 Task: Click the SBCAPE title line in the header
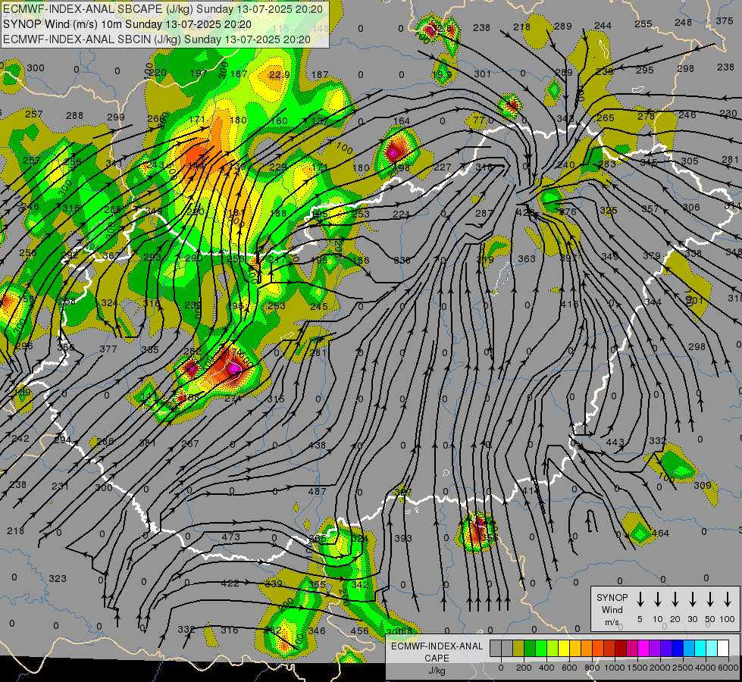(163, 9)
